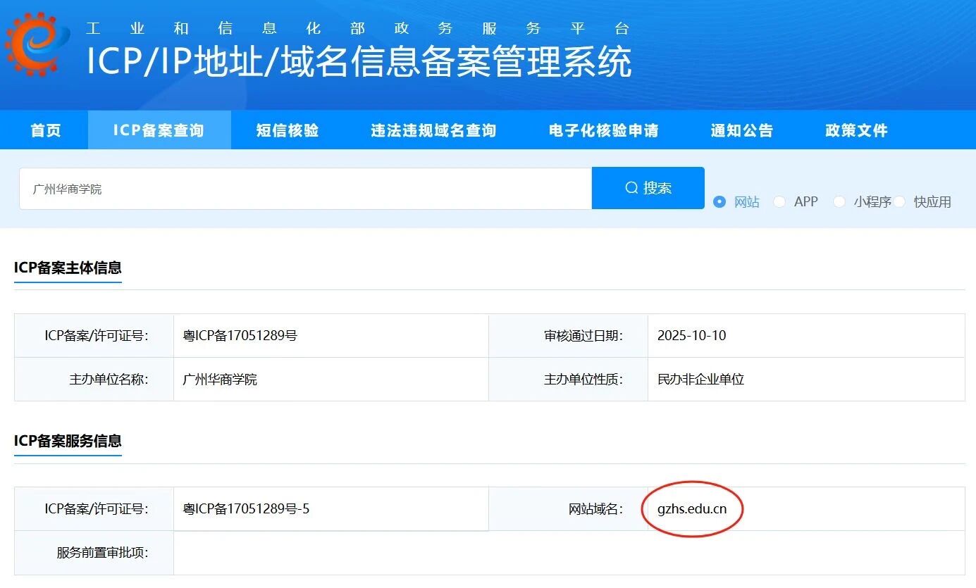Click the ICP备案主体信息 section heading
Image resolution: width=976 pixels, height=588 pixels.
68,268
